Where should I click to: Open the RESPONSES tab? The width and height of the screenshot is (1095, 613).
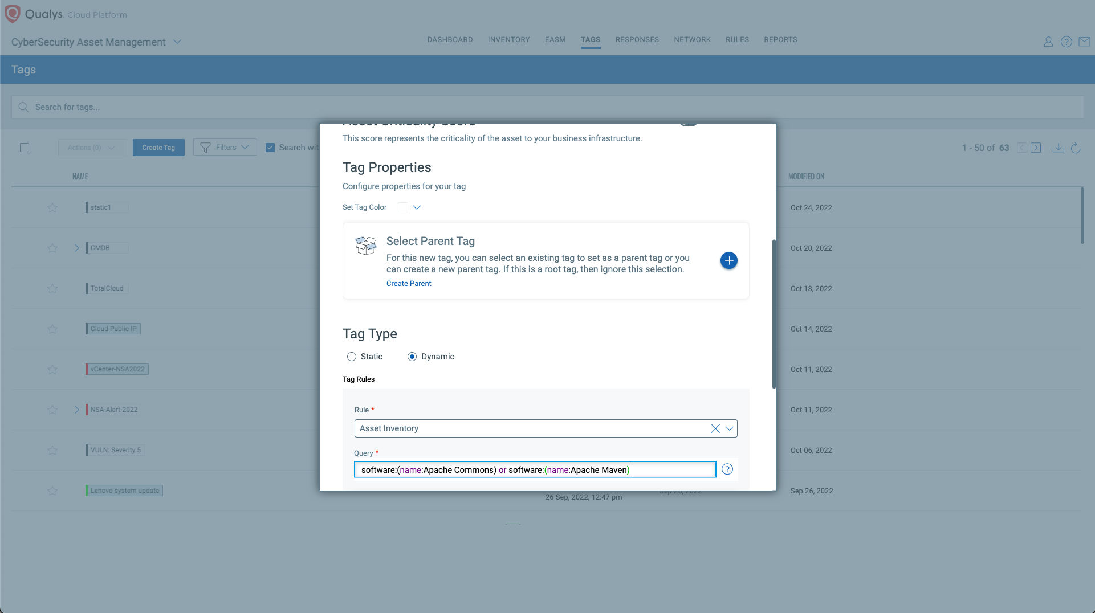(637, 40)
